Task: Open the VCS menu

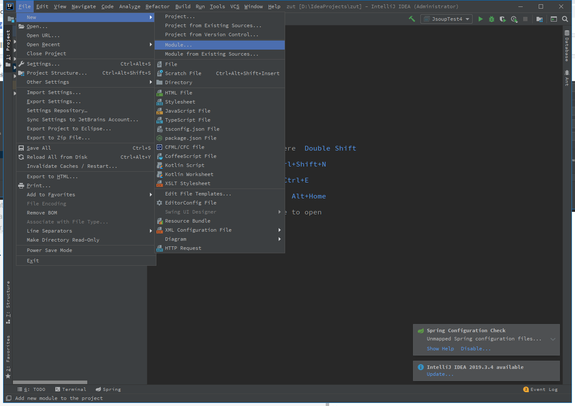Action: (x=235, y=6)
